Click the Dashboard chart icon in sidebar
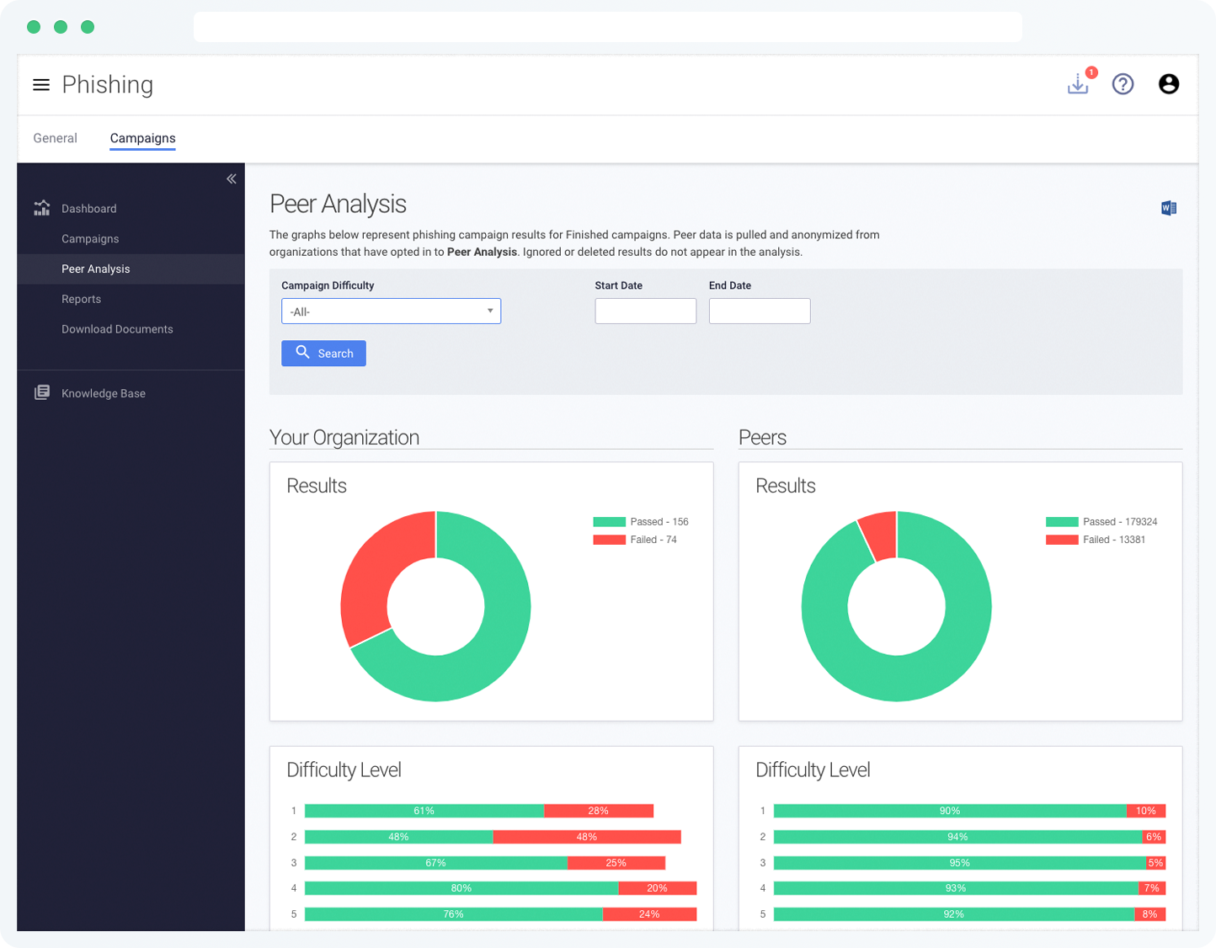1216x948 pixels. [41, 208]
